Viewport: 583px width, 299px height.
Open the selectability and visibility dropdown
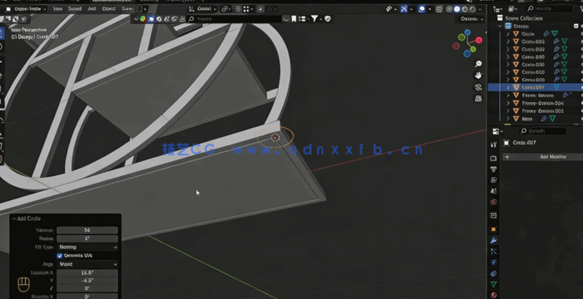point(391,9)
